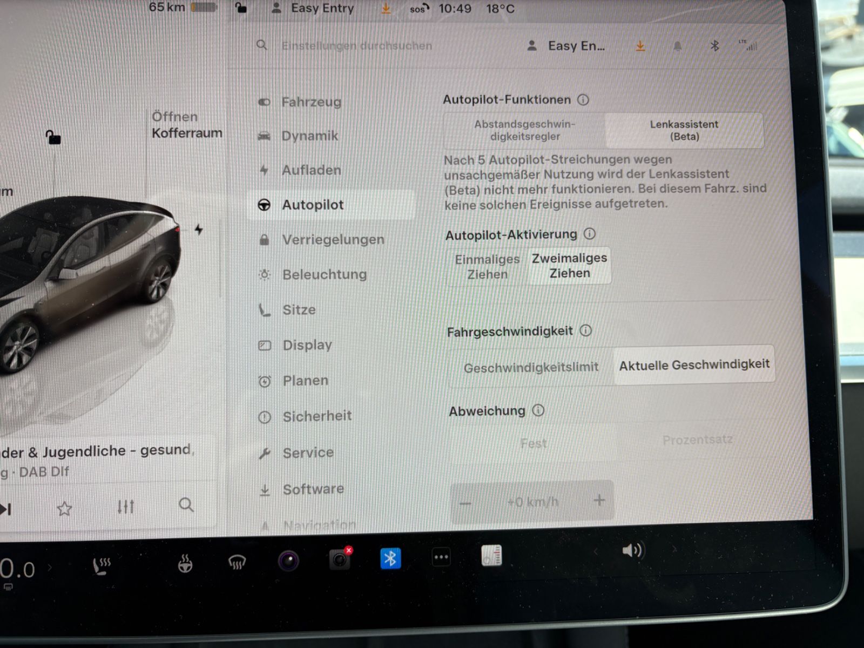864x648 pixels.
Task: Open all apps three-dots launcher
Action: (441, 557)
